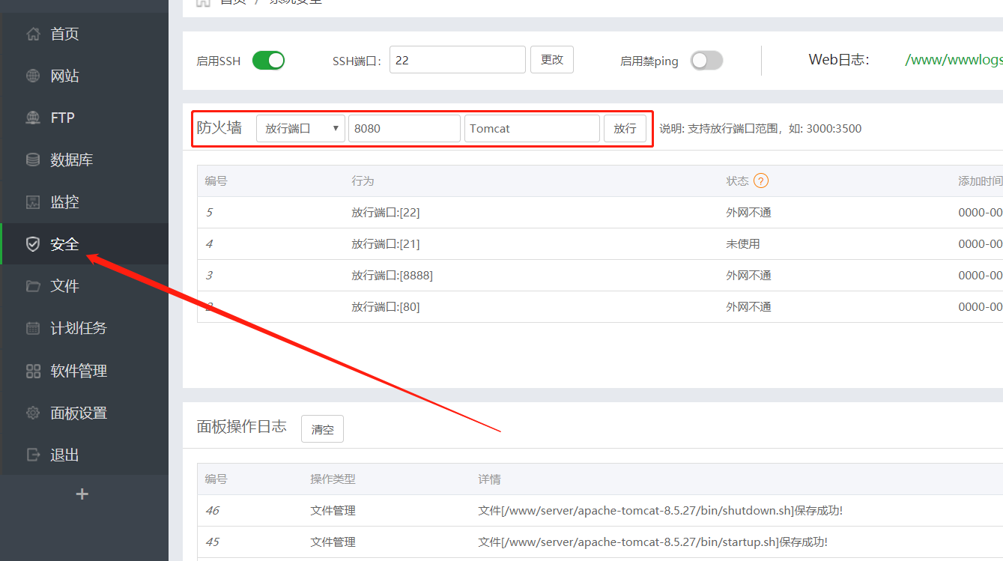Click the firewall port input field

[x=404, y=128]
